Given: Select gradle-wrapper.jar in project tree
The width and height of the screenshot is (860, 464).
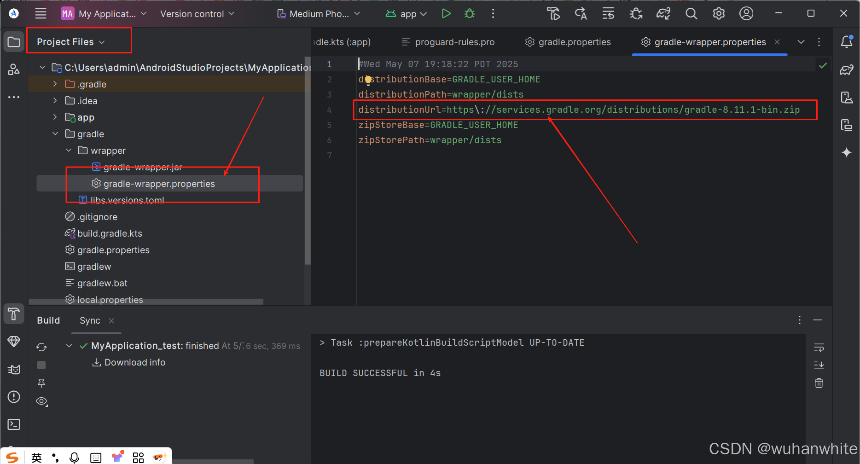Looking at the screenshot, I should tap(137, 167).
